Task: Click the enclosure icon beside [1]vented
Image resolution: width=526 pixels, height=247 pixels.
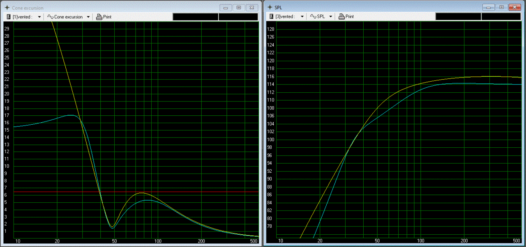Action: (x=9, y=17)
